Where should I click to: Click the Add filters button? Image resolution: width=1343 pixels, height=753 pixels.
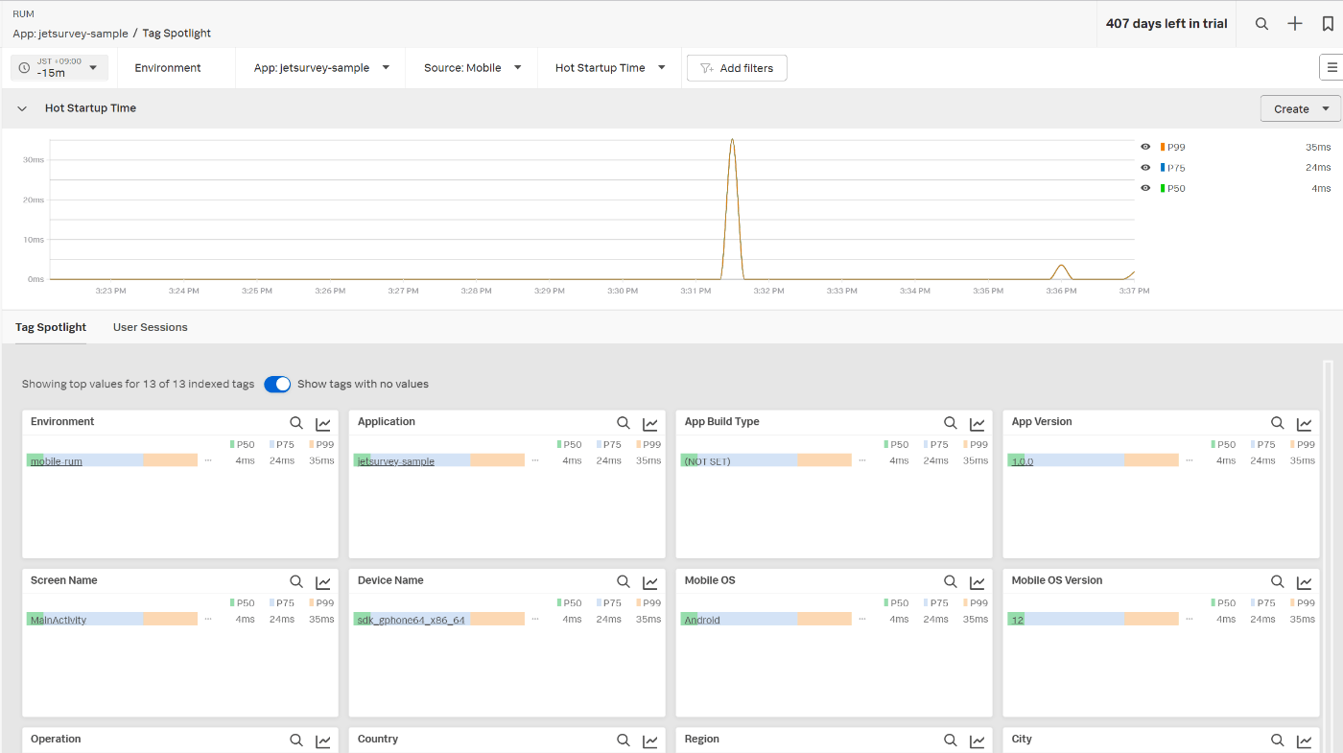pyautogui.click(x=737, y=68)
